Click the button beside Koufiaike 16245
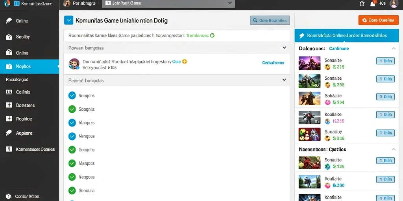Image resolution: width=403 pixels, height=201 pixels. click(385, 115)
